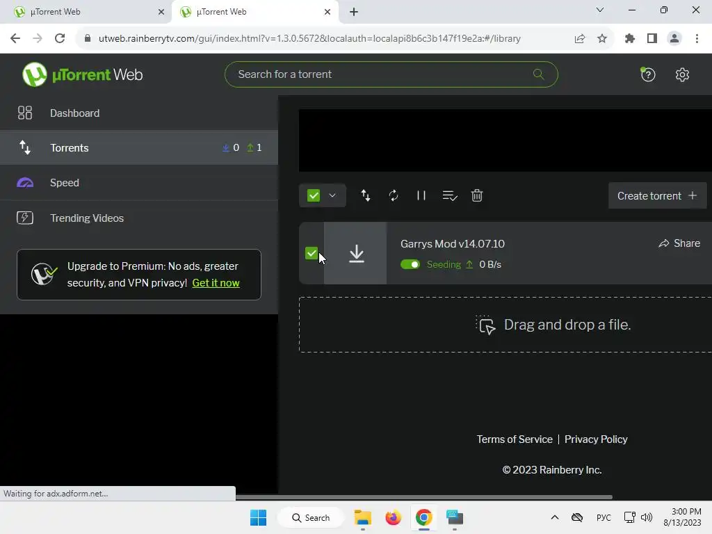This screenshot has height=534, width=712.
Task: Click the µTorrent Web logo
Action: point(82,74)
